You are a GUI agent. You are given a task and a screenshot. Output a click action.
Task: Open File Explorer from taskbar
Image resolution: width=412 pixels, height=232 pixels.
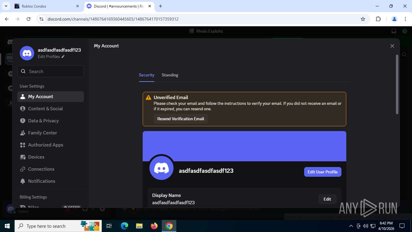[x=139, y=226]
